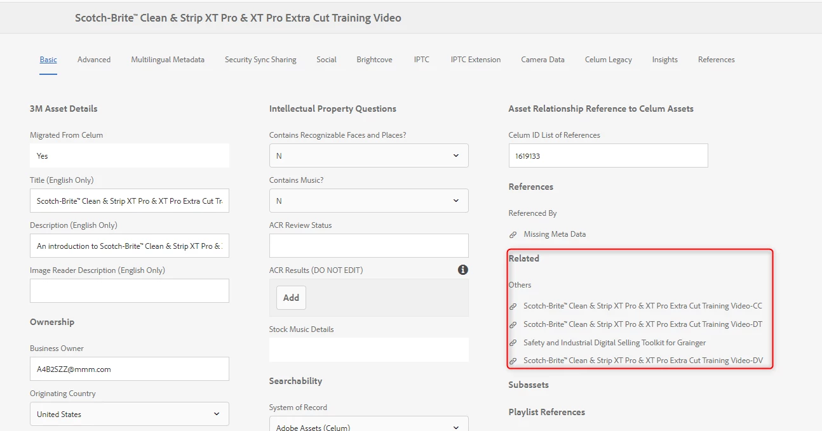Click the Playlist References heading
The width and height of the screenshot is (822, 431).
point(546,412)
